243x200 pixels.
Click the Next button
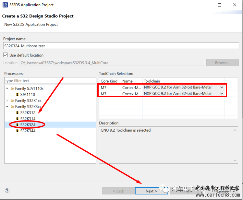pos(151,191)
